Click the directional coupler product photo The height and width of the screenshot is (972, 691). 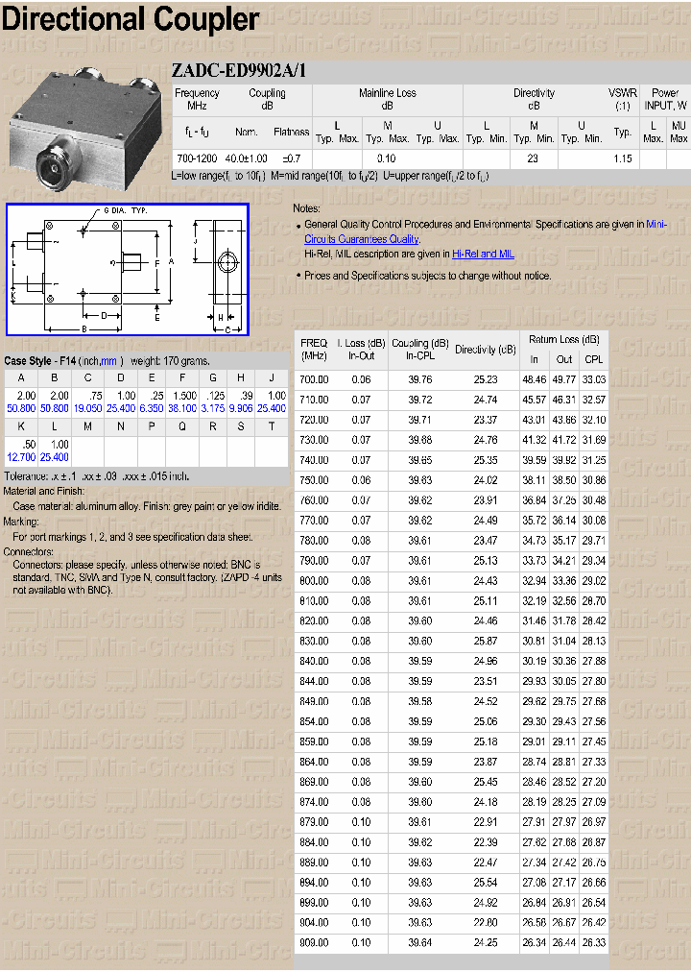[x=84, y=122]
